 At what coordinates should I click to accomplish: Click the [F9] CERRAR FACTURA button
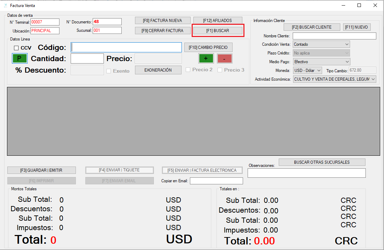163,31
